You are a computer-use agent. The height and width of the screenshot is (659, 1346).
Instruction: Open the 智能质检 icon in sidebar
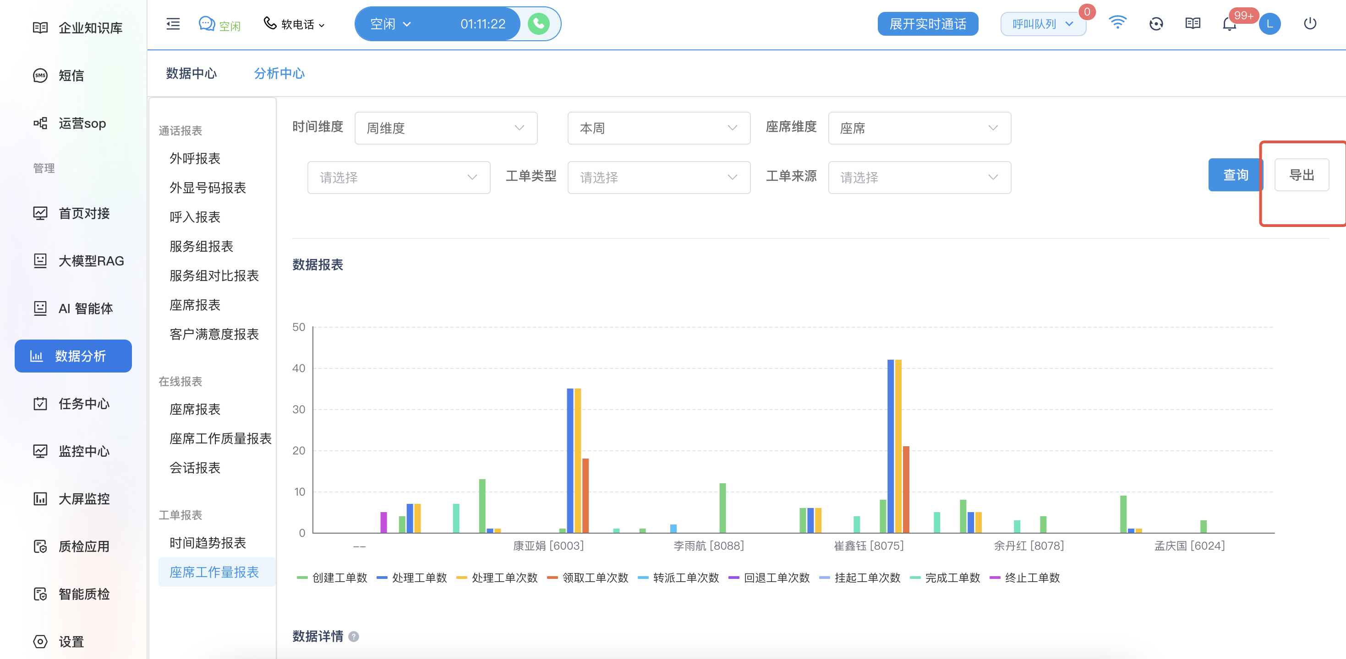pyautogui.click(x=40, y=594)
